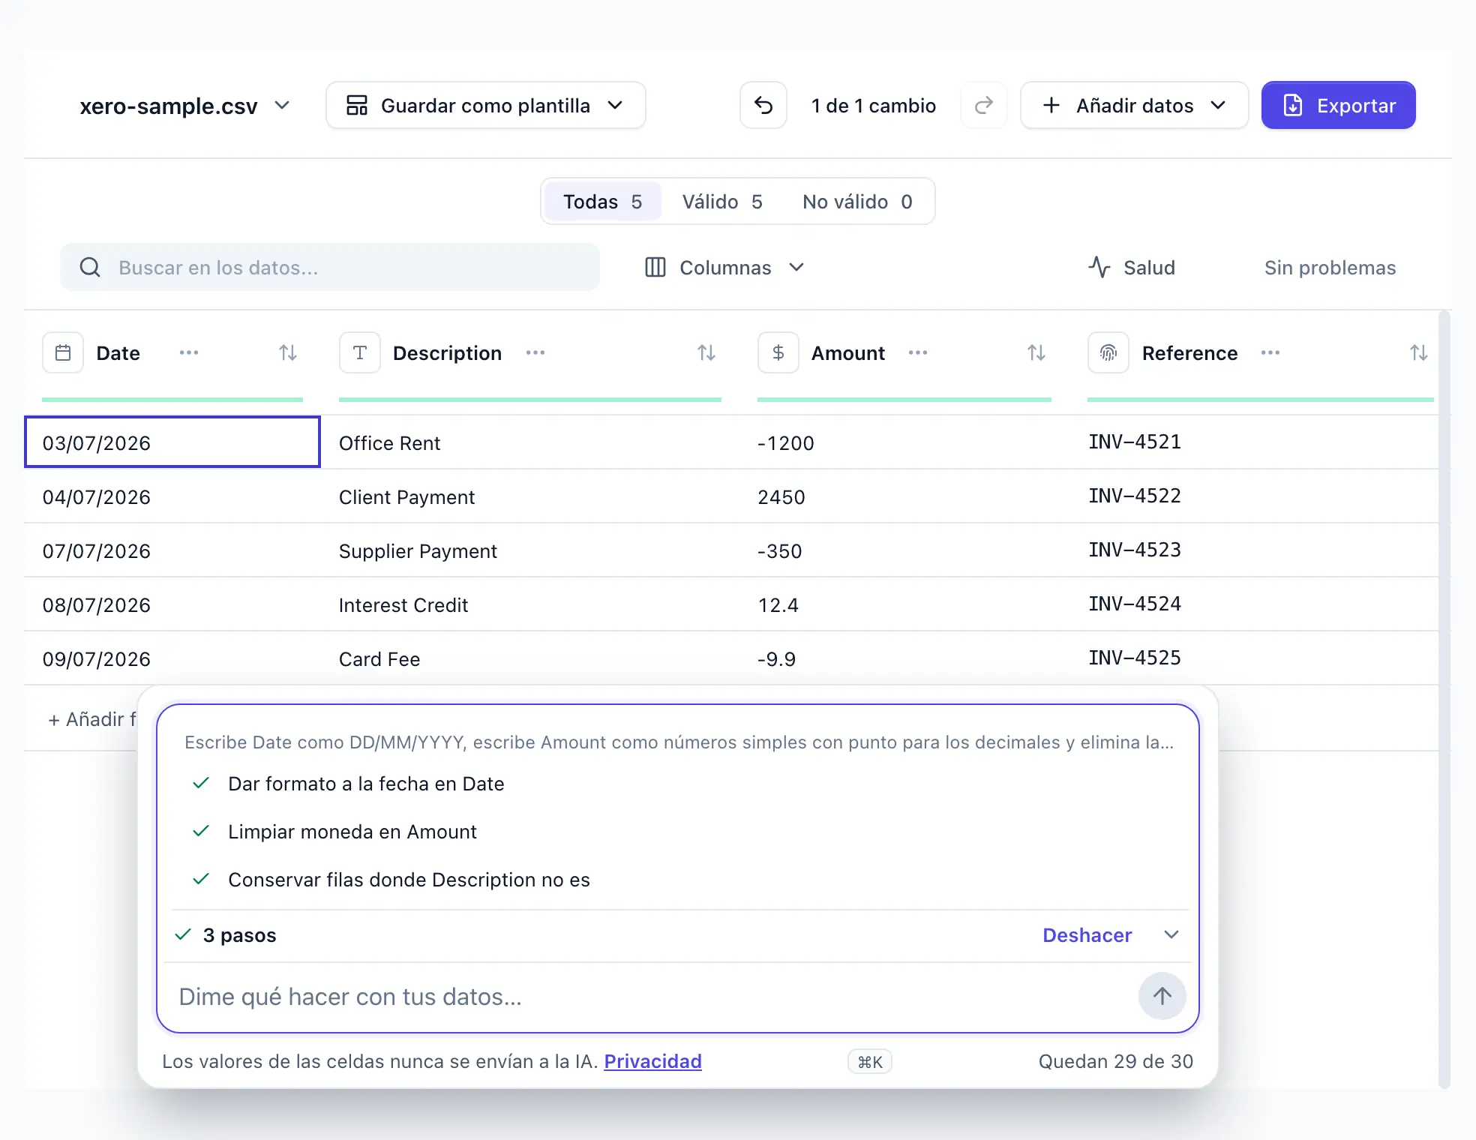Send the prompt with the up-arrow button

pyautogui.click(x=1162, y=996)
